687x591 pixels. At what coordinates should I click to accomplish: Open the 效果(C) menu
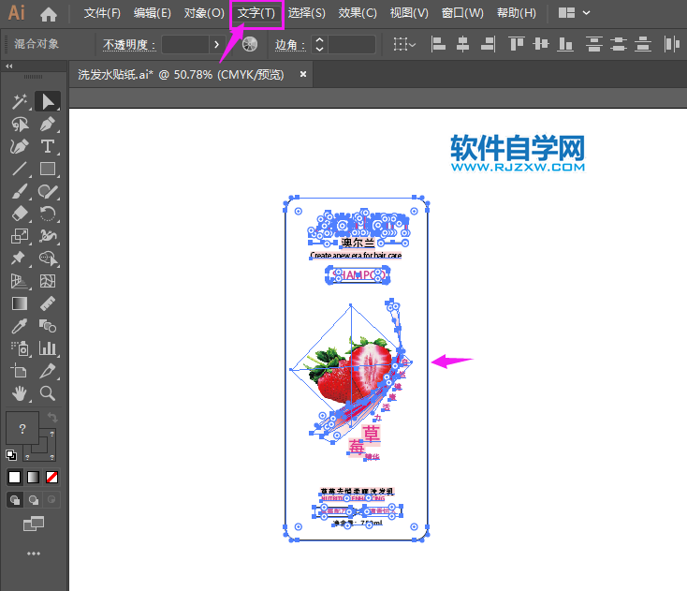(x=358, y=13)
